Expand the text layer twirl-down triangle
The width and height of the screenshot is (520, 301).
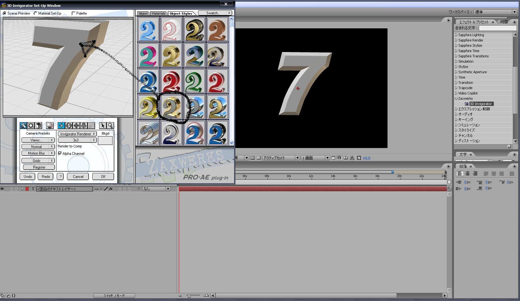(22, 189)
